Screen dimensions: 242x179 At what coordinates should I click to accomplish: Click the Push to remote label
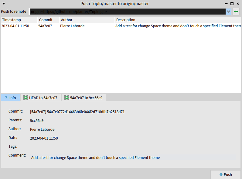[14, 12]
